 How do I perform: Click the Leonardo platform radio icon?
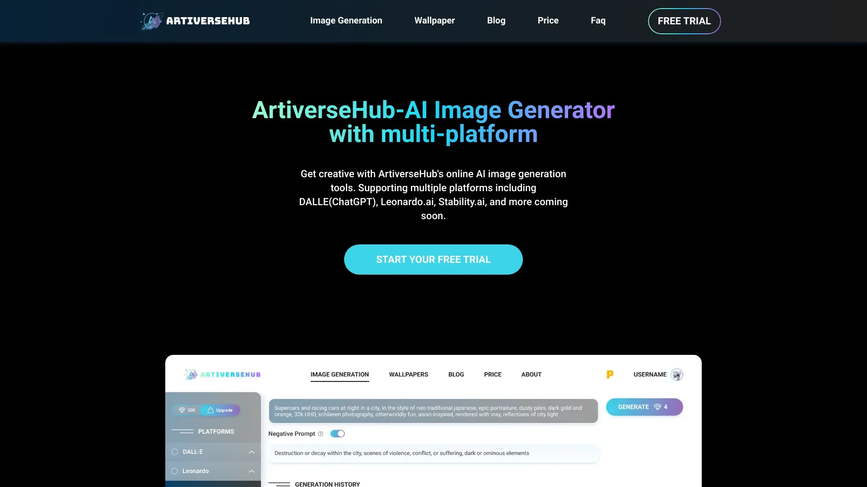click(175, 470)
